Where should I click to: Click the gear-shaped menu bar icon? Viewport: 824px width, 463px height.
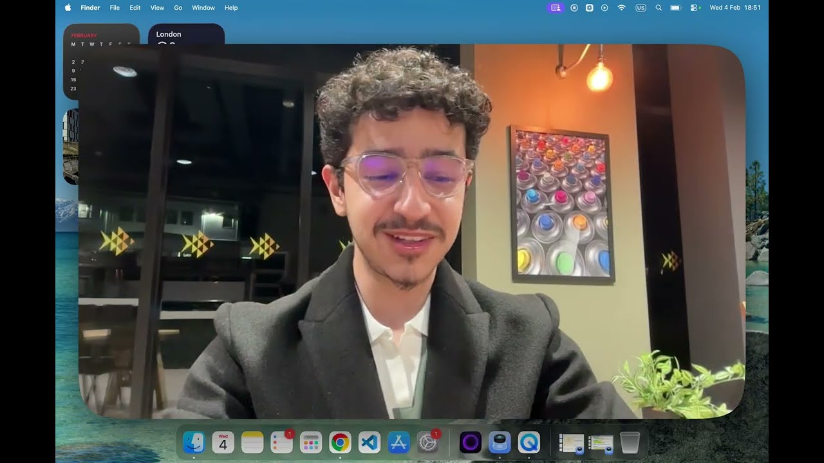(x=589, y=8)
